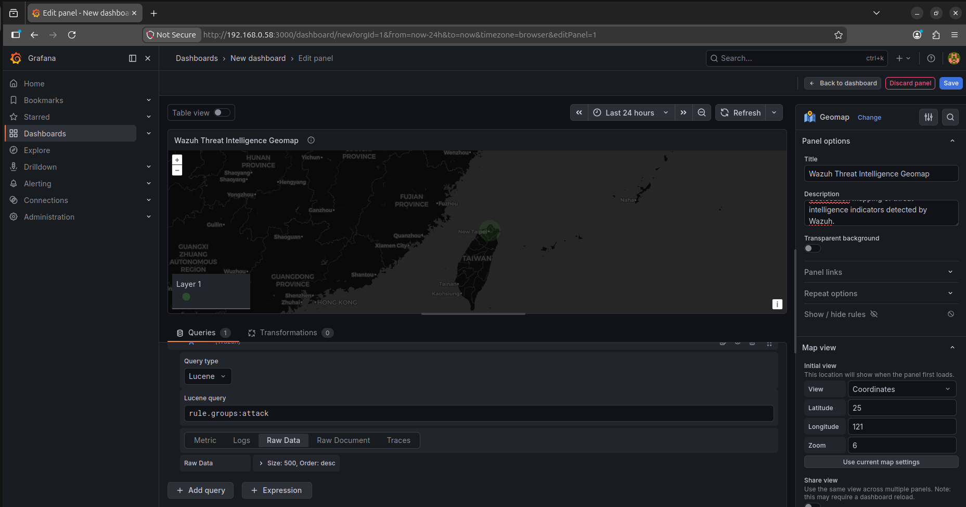Go to Dashboards in the sidebar
The height and width of the screenshot is (507, 966).
(45, 134)
